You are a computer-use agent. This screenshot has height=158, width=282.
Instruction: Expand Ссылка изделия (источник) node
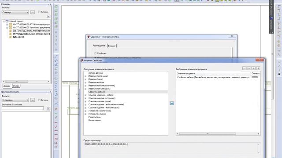(85, 98)
